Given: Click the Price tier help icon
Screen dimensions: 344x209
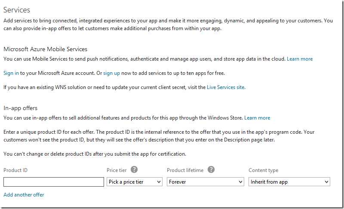Looking at the screenshot, I should (x=134, y=170).
